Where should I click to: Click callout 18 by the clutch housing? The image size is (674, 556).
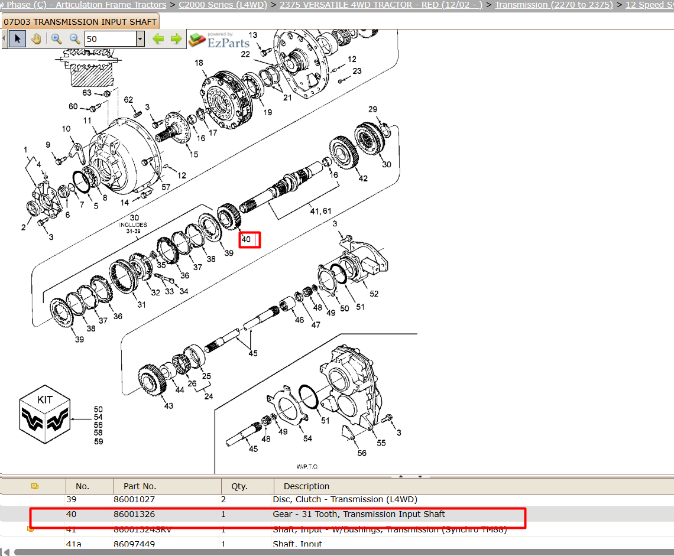(199, 63)
